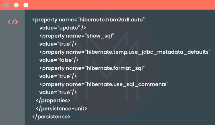Click the hibernate.use_sql_comments property line

[x=104, y=84]
